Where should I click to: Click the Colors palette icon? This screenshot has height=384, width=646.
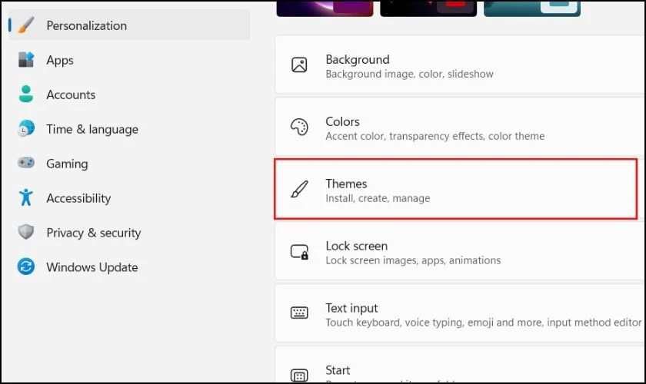(x=299, y=127)
